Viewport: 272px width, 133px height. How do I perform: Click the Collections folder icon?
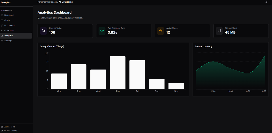[x=2, y=30]
